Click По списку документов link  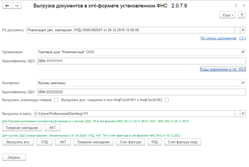pyautogui.click(x=218, y=38)
